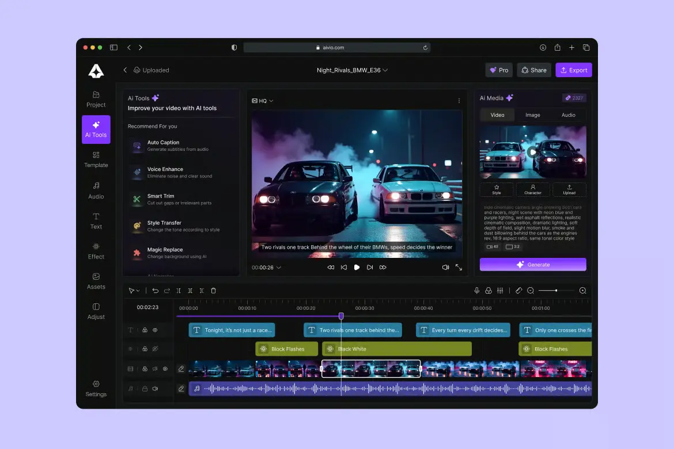Toggle the lock on the effects track
The image size is (674, 449).
pos(145,349)
